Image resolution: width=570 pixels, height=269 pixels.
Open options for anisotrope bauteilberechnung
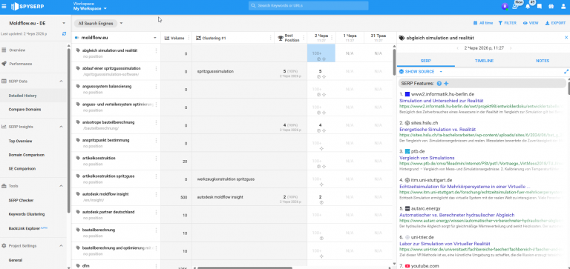[157, 122]
